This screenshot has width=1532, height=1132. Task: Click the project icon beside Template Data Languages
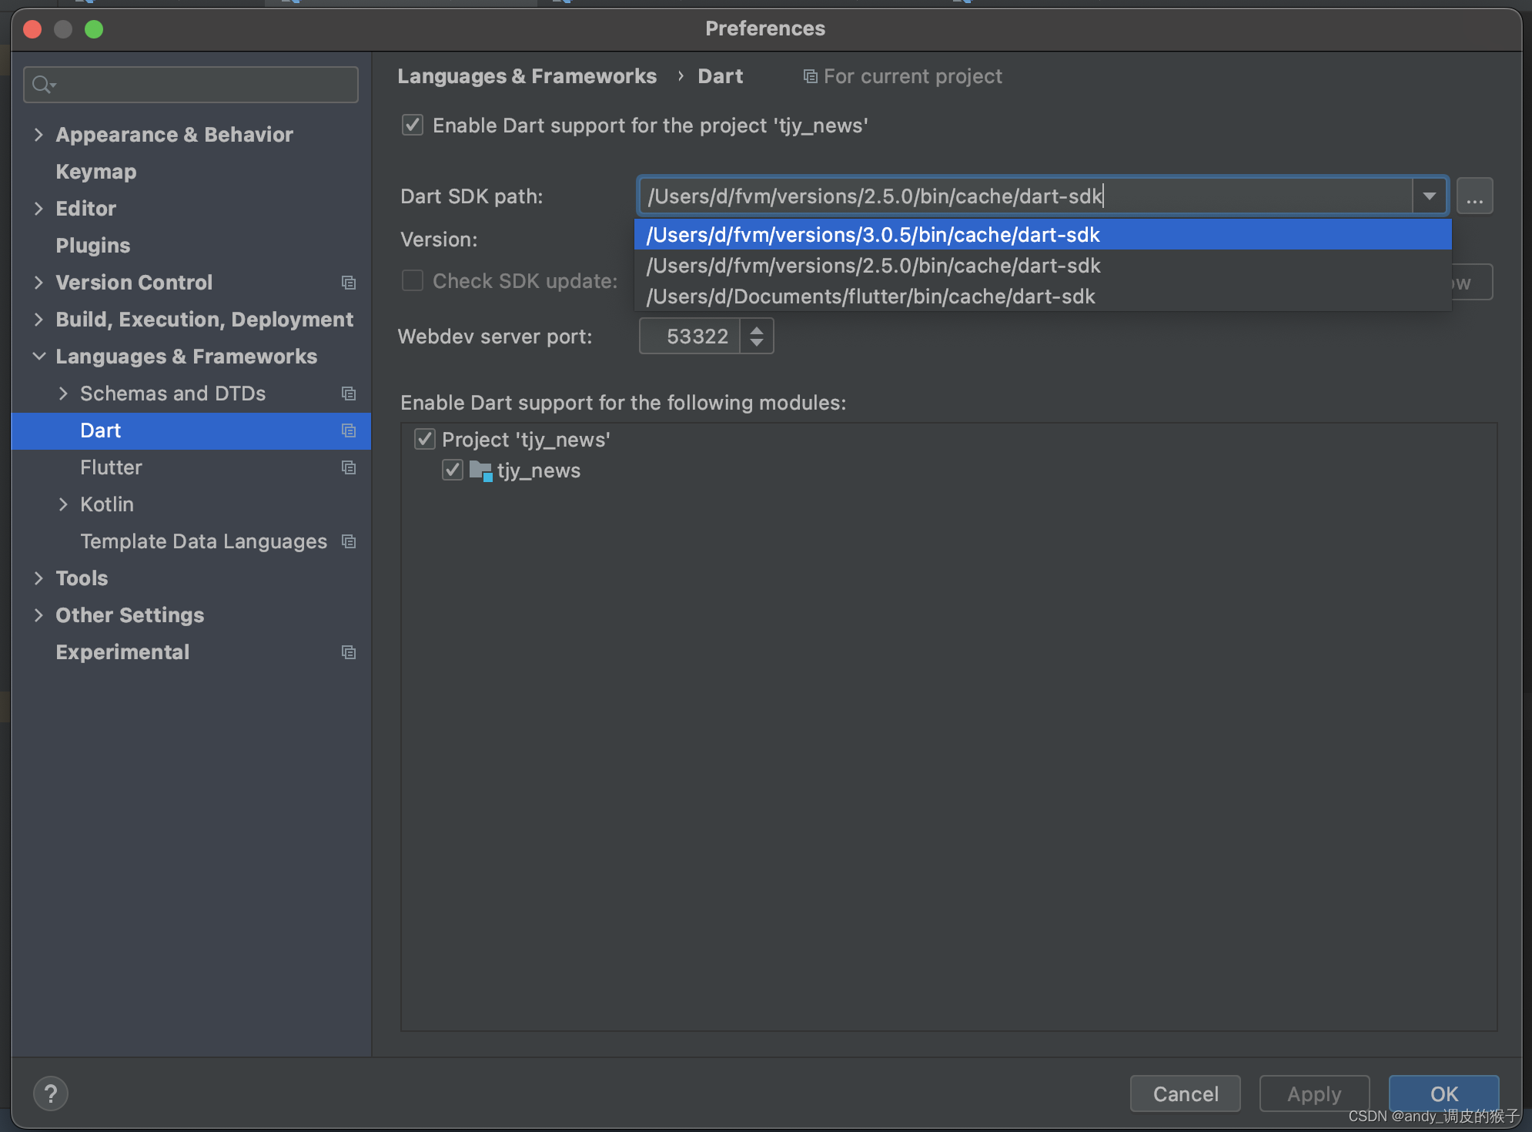point(349,541)
